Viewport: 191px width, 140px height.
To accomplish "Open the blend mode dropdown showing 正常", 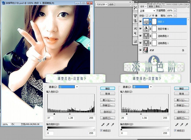I will [147, 11].
